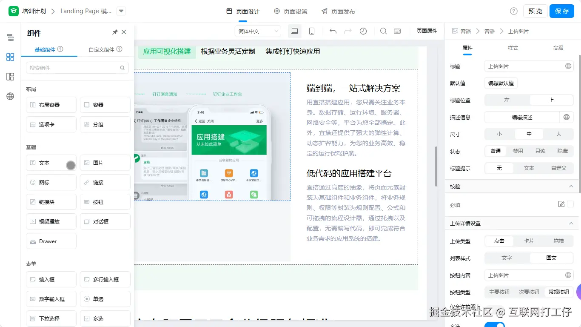Image resolution: width=581 pixels, height=327 pixels.
Task: Open 页面属性 panel
Action: tap(427, 31)
